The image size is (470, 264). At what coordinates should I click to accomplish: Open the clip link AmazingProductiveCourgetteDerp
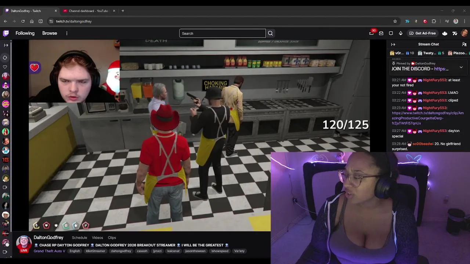(x=427, y=118)
